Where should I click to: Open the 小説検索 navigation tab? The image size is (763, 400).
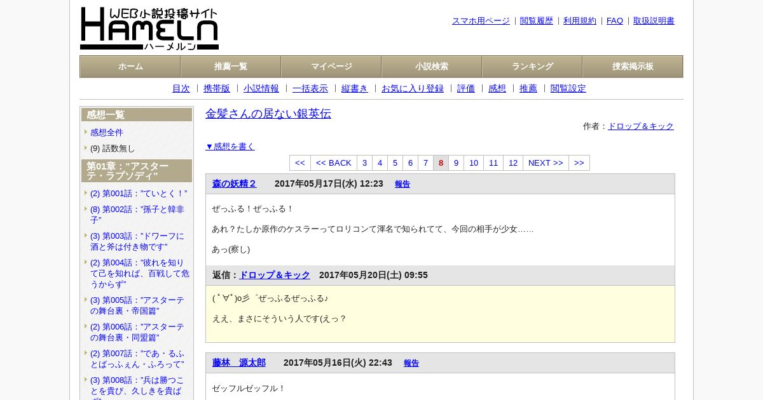click(432, 67)
